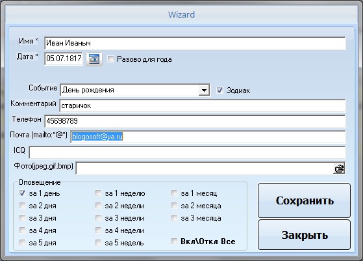Click the email field with blogosoft@ya.ru

pyautogui.click(x=208, y=137)
